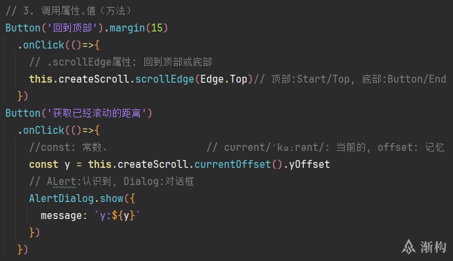
Task: Click Edge.Top argument in scrollEdge call
Action: pyautogui.click(x=224, y=79)
